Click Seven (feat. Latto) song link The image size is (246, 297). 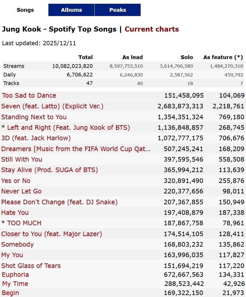52,106
